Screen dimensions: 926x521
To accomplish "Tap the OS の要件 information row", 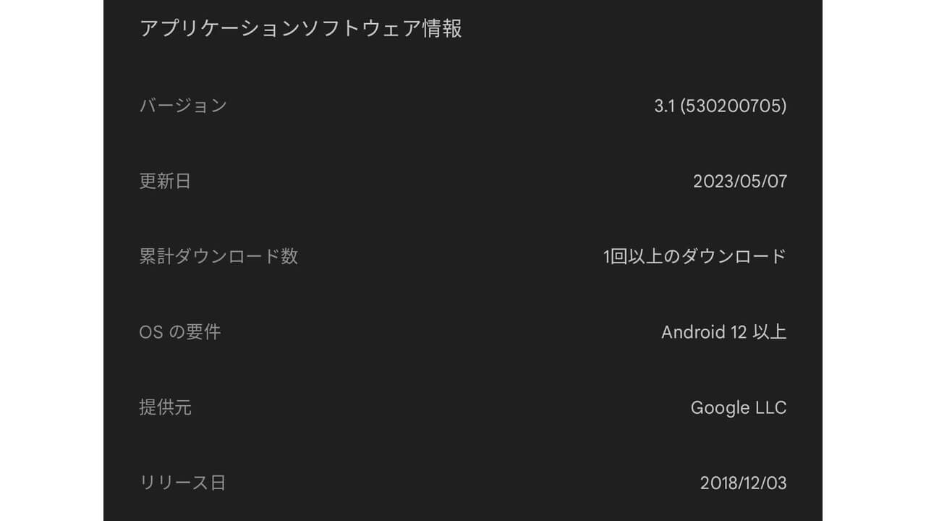I will pyautogui.click(x=463, y=332).
